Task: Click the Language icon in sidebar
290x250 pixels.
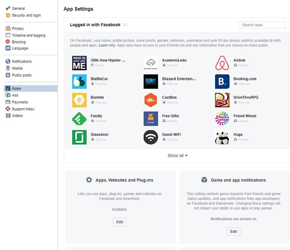Action: tap(8, 48)
